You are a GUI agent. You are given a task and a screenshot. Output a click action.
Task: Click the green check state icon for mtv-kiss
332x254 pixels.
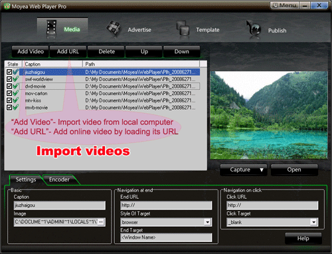point(16,100)
